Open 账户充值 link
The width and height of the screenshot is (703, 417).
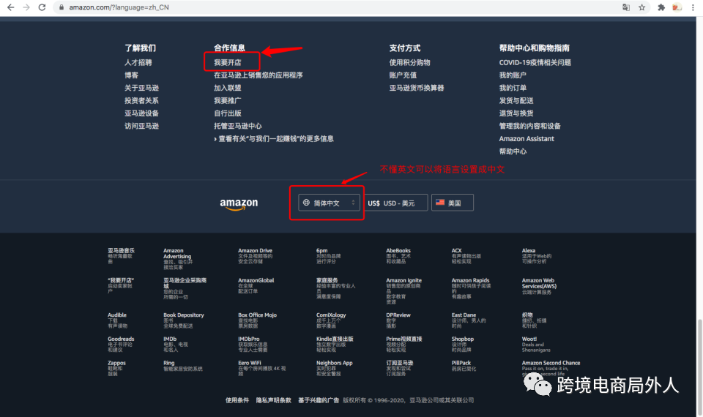coord(403,75)
